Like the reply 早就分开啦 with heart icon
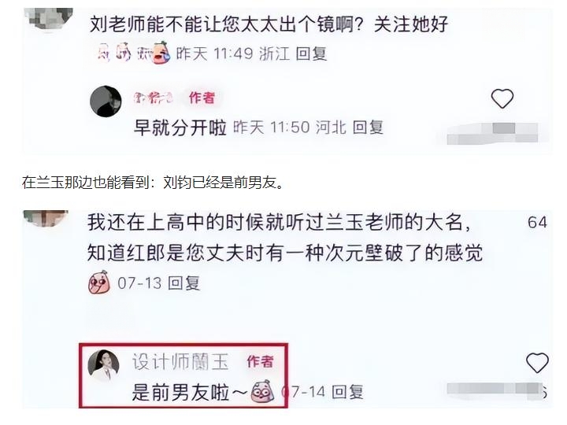567x425 pixels. tap(502, 98)
